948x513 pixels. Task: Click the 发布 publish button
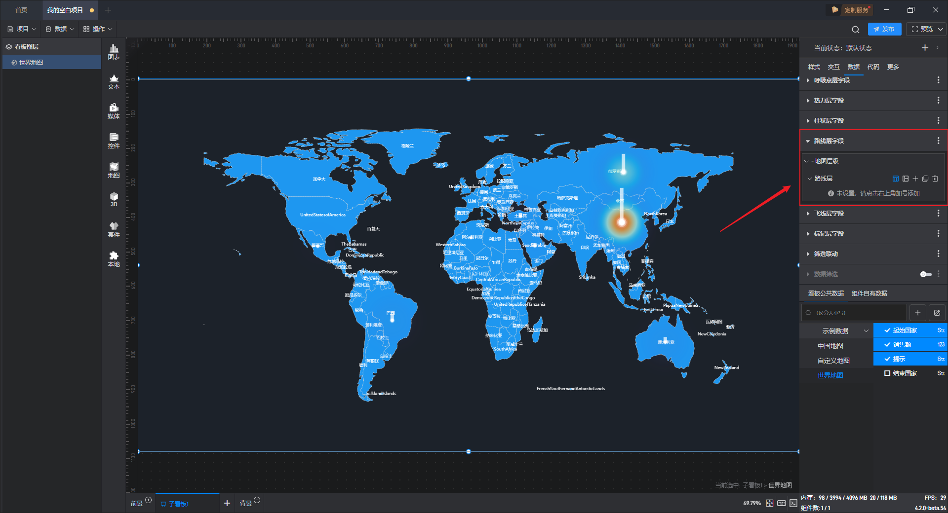tap(884, 29)
